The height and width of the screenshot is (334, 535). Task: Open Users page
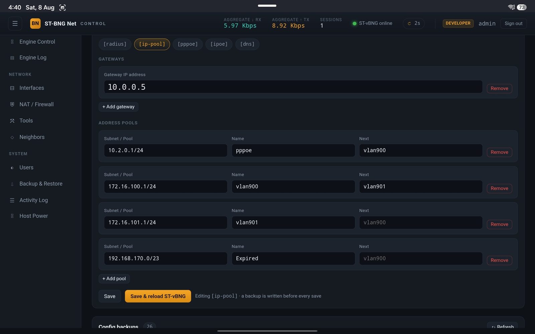point(26,167)
